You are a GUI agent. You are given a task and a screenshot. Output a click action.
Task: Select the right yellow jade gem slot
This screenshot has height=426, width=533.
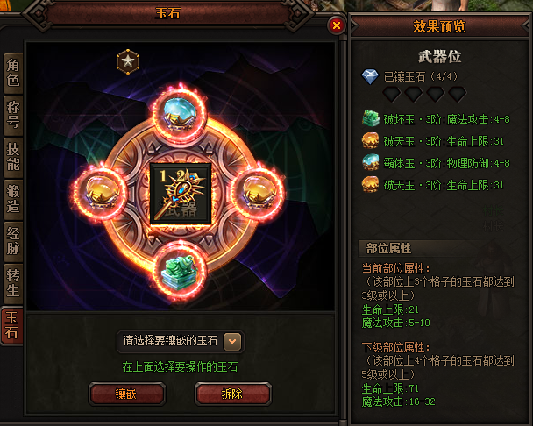click(259, 194)
